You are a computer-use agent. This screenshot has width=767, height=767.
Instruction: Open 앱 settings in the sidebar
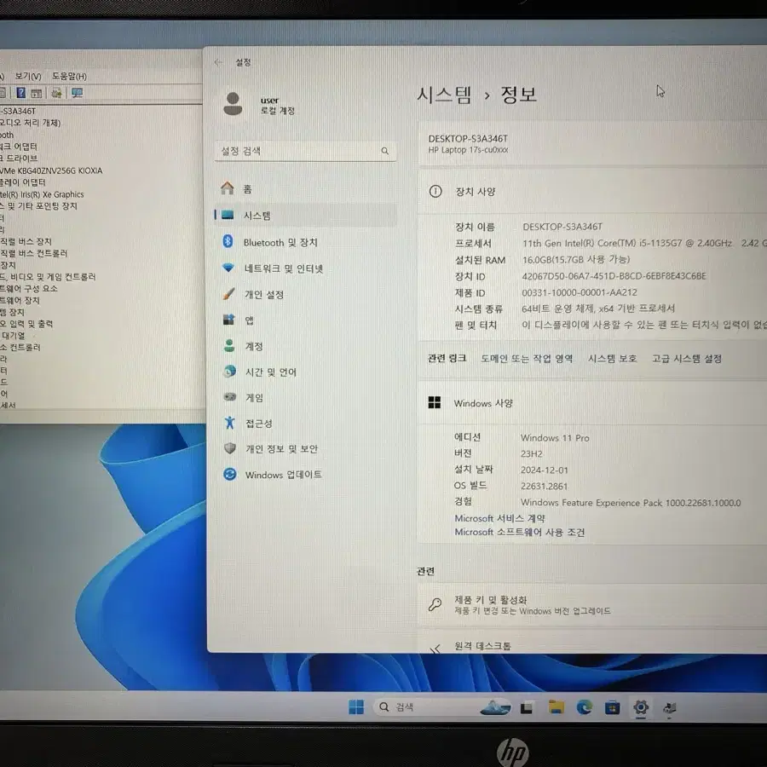pos(305,320)
